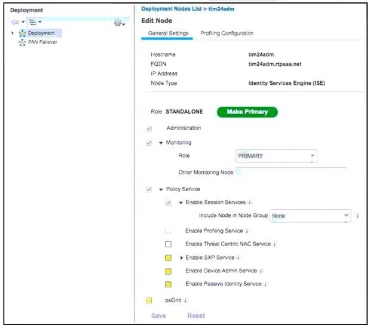Click the PAN Failover node icon

point(22,42)
